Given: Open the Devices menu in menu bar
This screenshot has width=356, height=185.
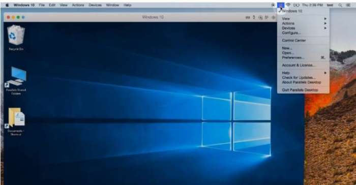Looking at the screenshot, I should [x=95, y=5].
